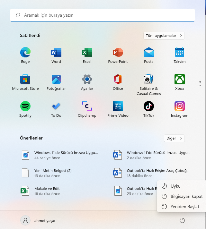206x229 pixels.
Task: Open Excel pinned app
Action: click(87, 55)
